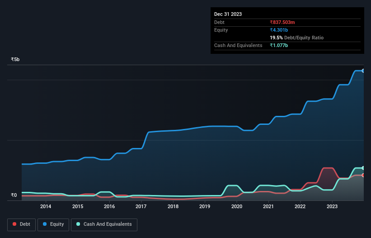Click the Debt label in tooltip
371x238 pixels.
tap(219, 22)
